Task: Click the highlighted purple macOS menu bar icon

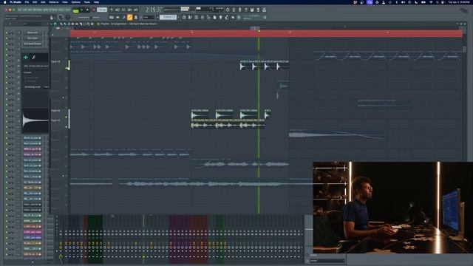Action: pyautogui.click(x=370, y=2)
